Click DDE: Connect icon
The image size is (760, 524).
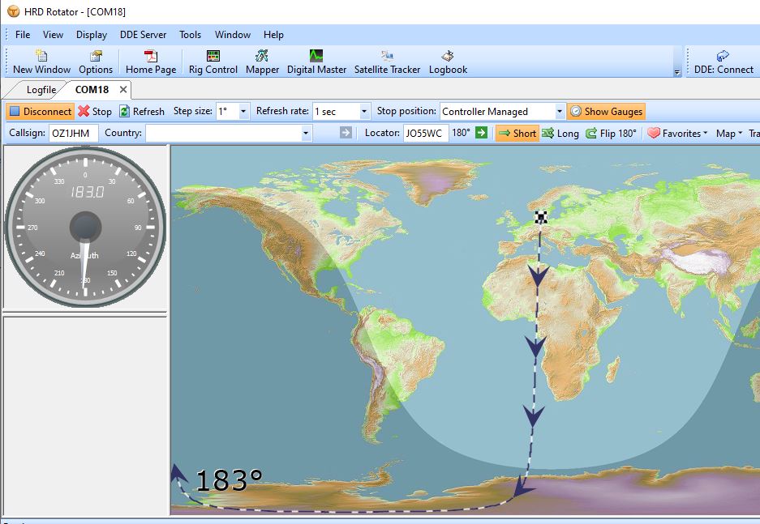point(724,62)
